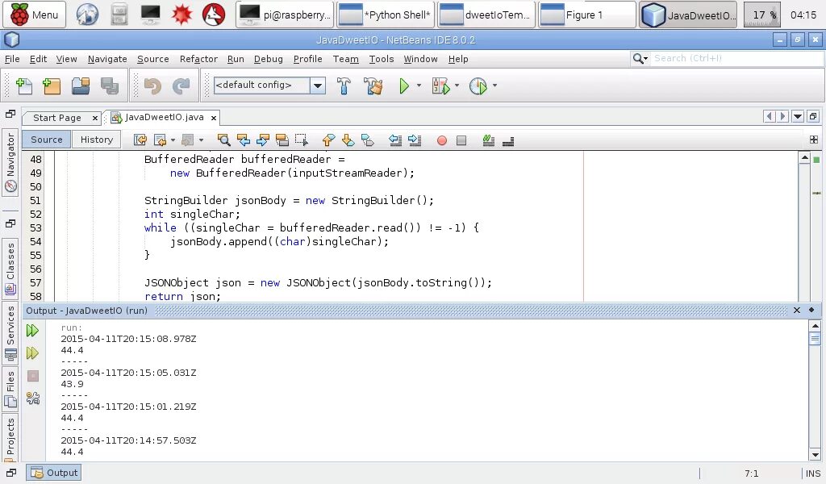This screenshot has width=826, height=484.
Task: Open search options dropdown magnifier
Action: pyautogui.click(x=640, y=59)
